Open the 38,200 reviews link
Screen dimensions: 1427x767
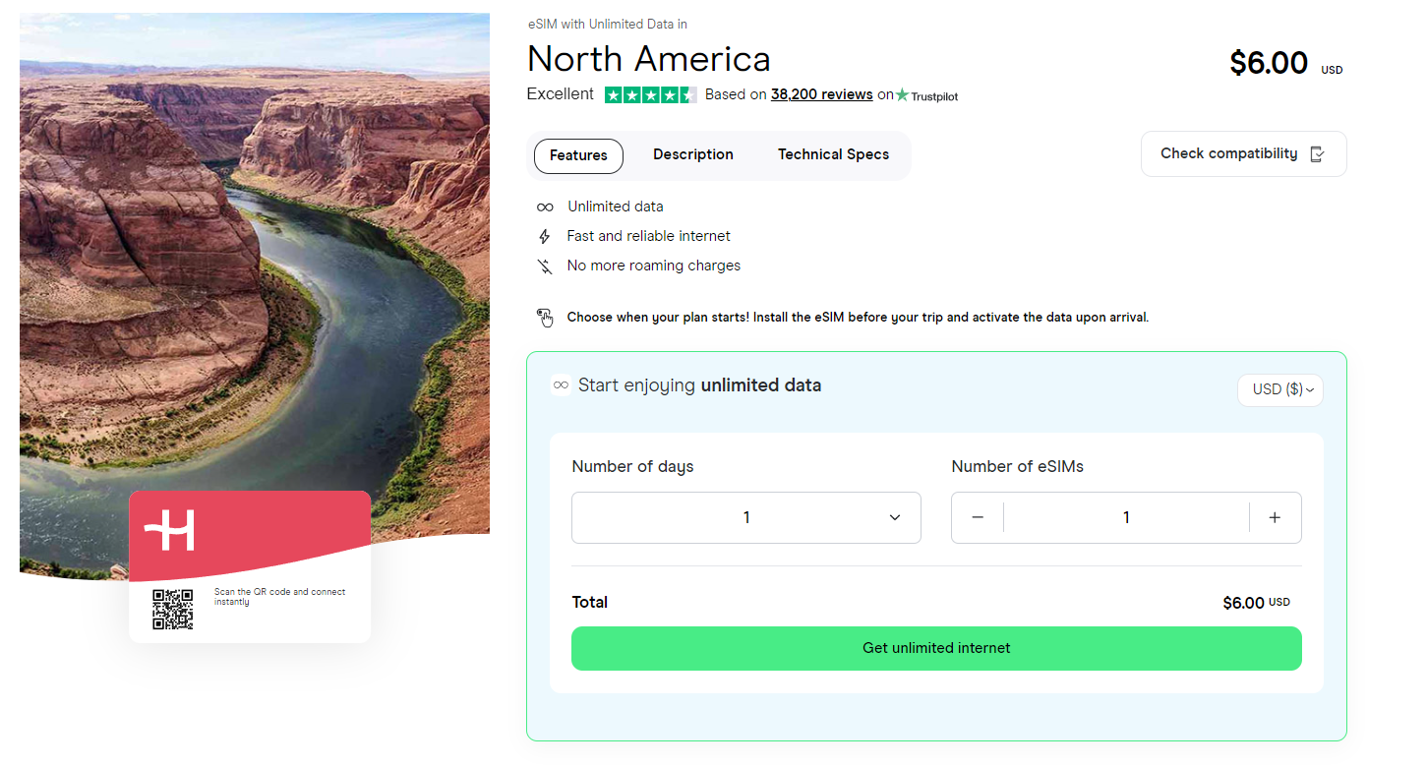(821, 94)
